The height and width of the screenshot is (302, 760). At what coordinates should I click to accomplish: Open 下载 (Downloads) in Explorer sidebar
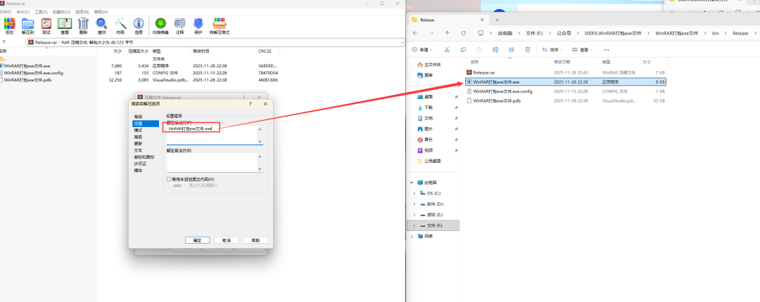coord(429,107)
